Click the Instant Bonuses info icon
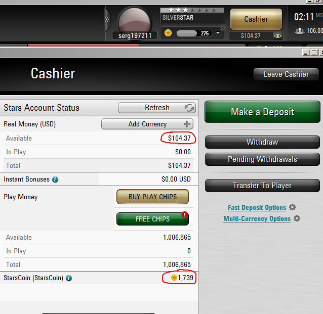 click(x=55, y=180)
